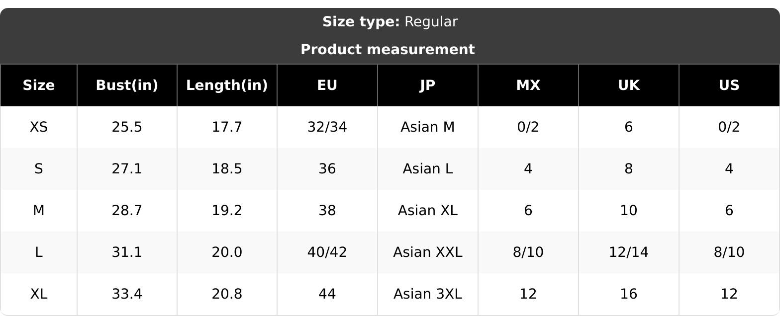Click the Product measurement heading

coord(388,50)
